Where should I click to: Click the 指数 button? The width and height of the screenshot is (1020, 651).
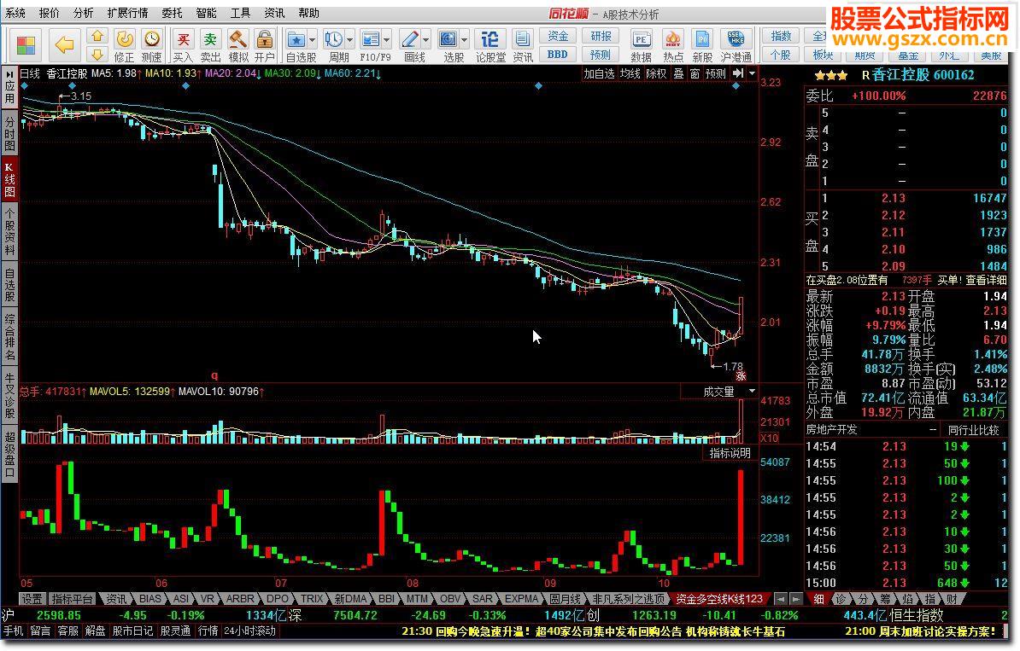(x=781, y=36)
